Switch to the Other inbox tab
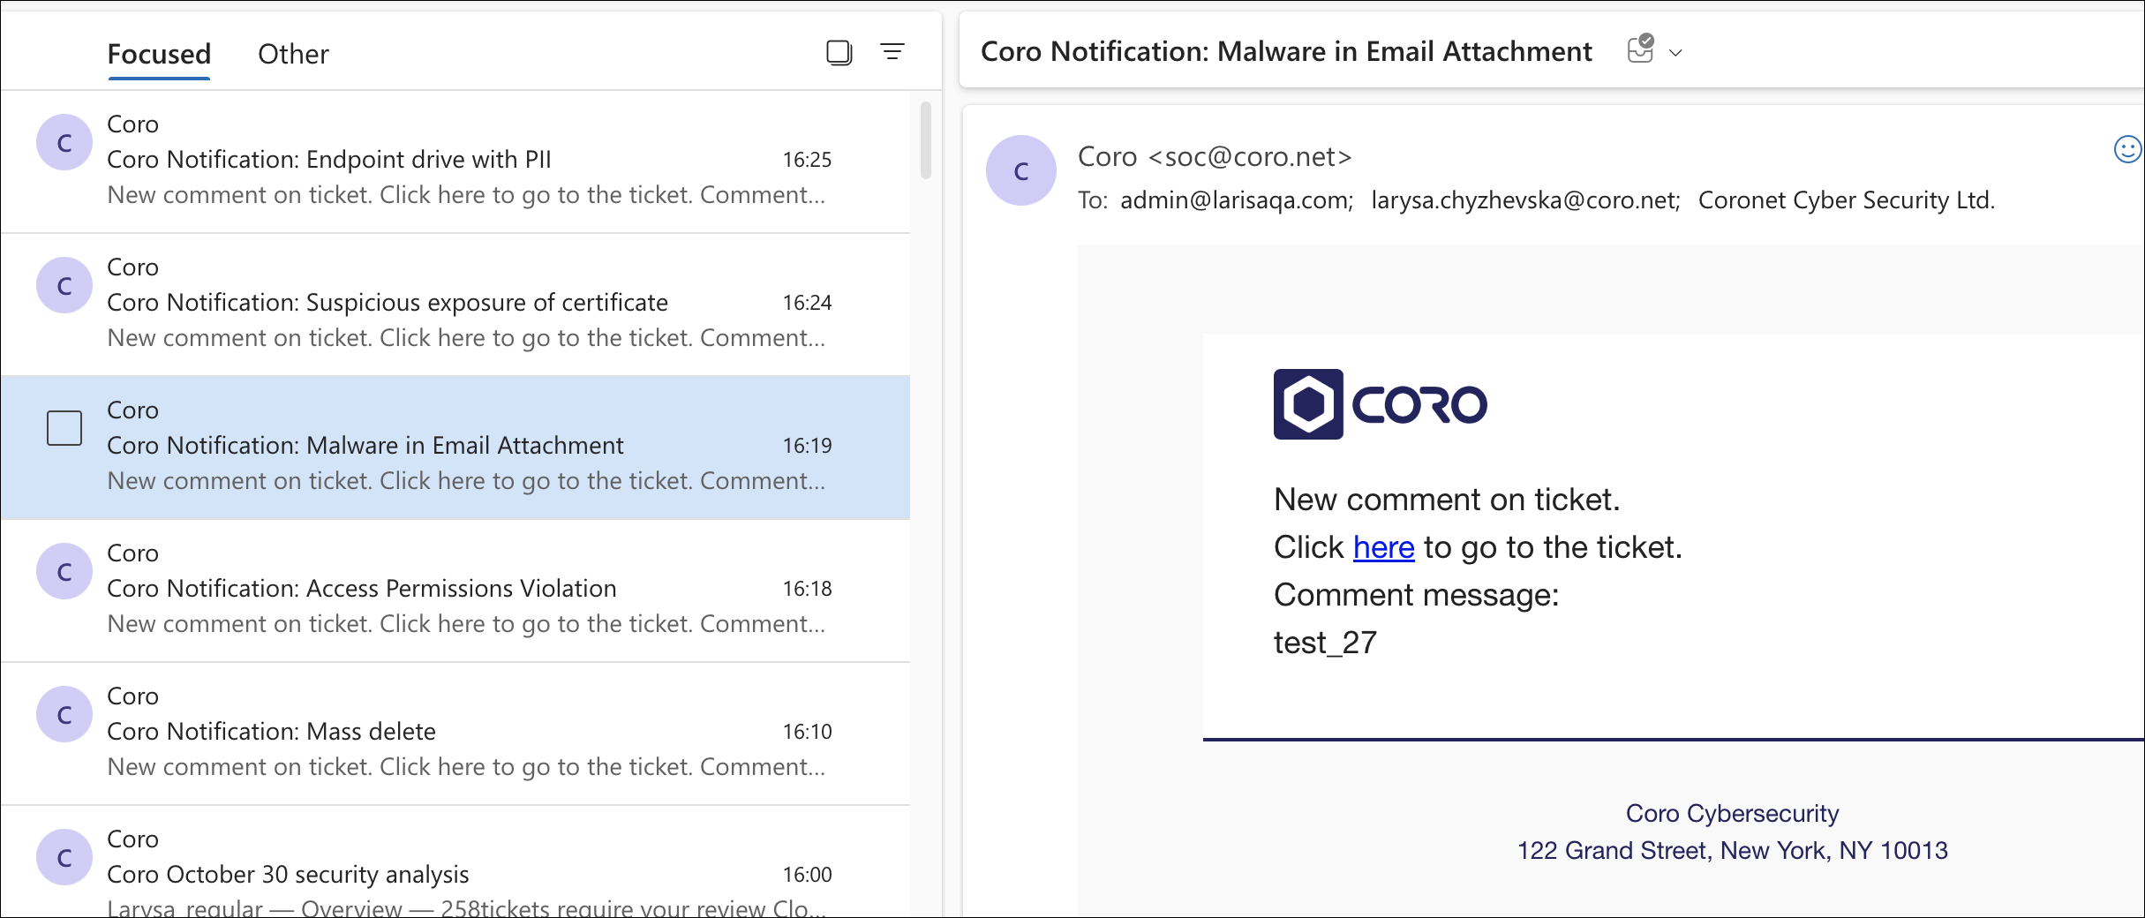This screenshot has height=918, width=2145. (293, 54)
